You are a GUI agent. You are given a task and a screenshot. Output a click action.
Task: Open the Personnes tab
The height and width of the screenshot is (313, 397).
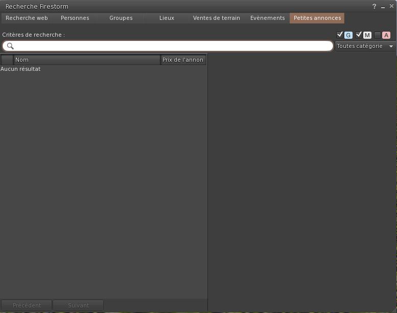coord(75,18)
